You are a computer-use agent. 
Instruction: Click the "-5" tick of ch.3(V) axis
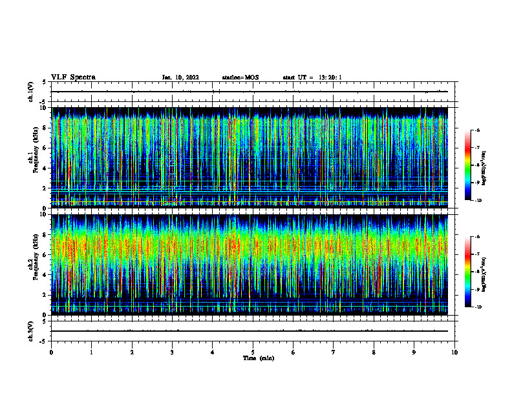coord(44,341)
